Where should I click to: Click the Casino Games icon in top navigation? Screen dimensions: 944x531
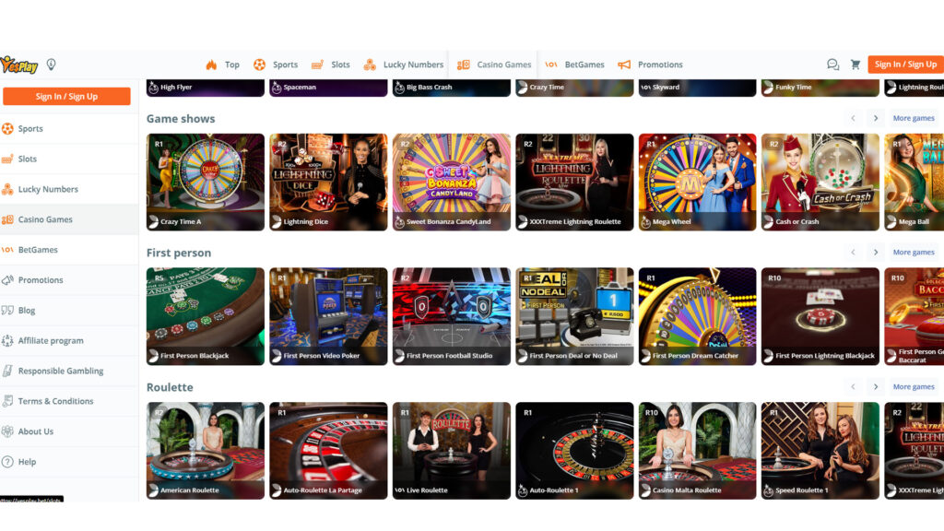point(463,65)
